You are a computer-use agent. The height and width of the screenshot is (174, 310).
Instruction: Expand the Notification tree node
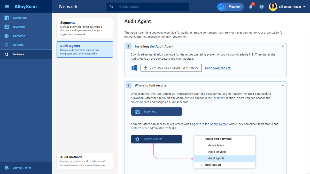pos(201,165)
